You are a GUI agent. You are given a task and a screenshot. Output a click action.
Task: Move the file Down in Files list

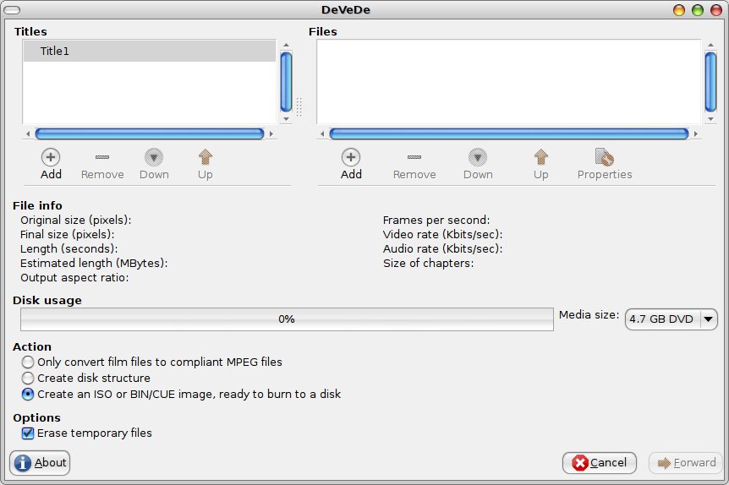(x=478, y=165)
